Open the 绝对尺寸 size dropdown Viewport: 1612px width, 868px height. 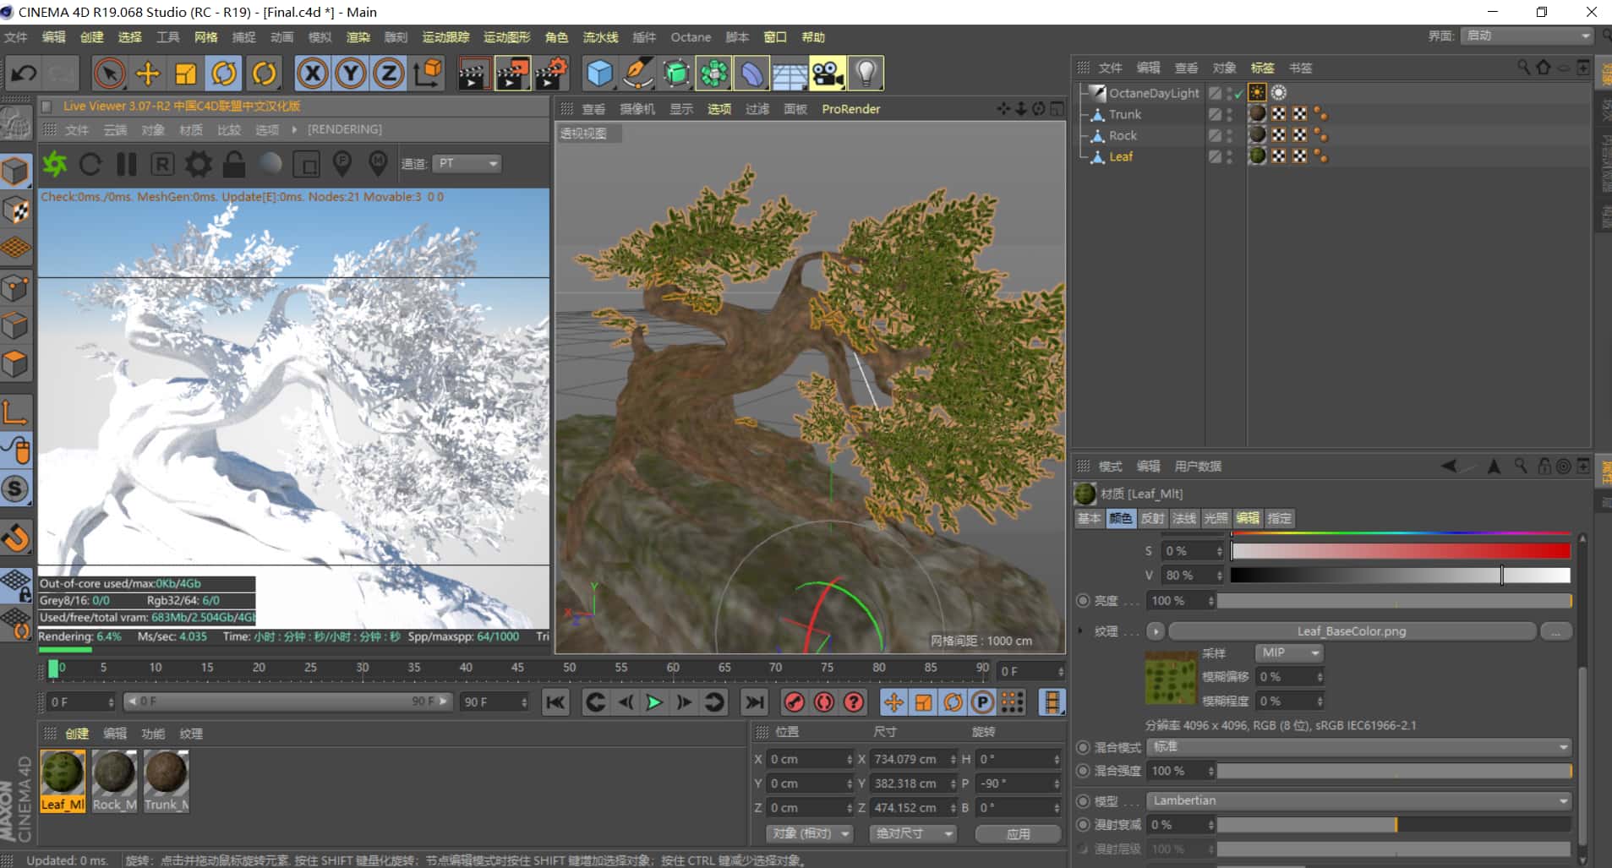[913, 833]
